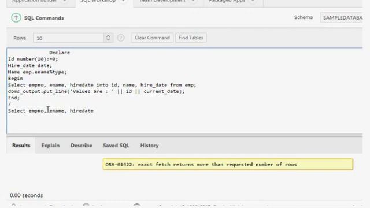Click the 'Select empno, ename, hiredate into' line
The image size is (370, 208).
tap(102, 85)
